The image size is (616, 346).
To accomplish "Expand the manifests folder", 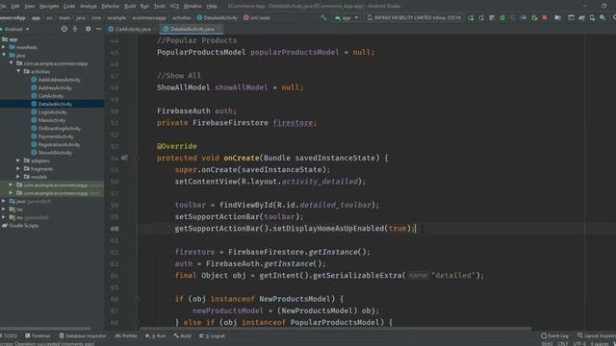I will (4, 47).
